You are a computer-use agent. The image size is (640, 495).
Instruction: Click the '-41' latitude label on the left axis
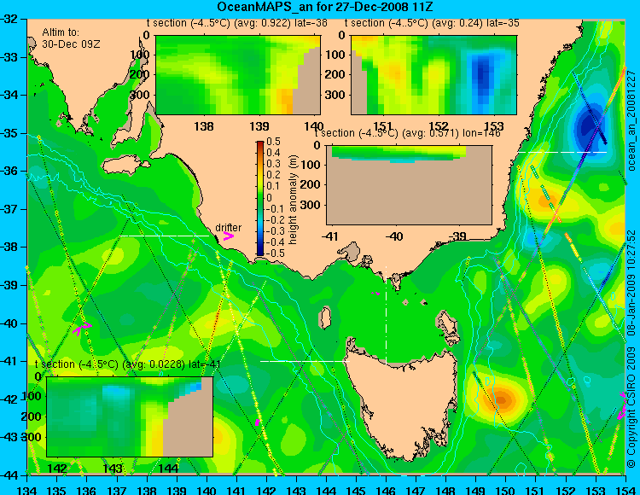click(9, 361)
